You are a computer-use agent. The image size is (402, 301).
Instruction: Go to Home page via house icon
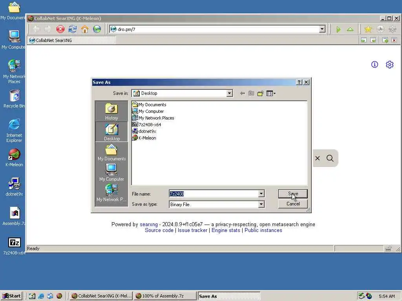(85, 29)
